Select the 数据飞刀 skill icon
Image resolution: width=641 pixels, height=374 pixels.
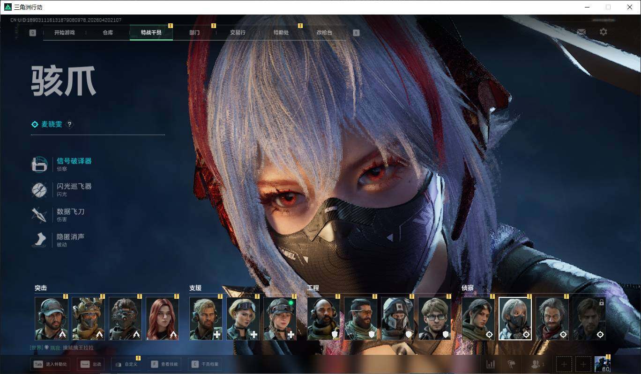tap(39, 215)
